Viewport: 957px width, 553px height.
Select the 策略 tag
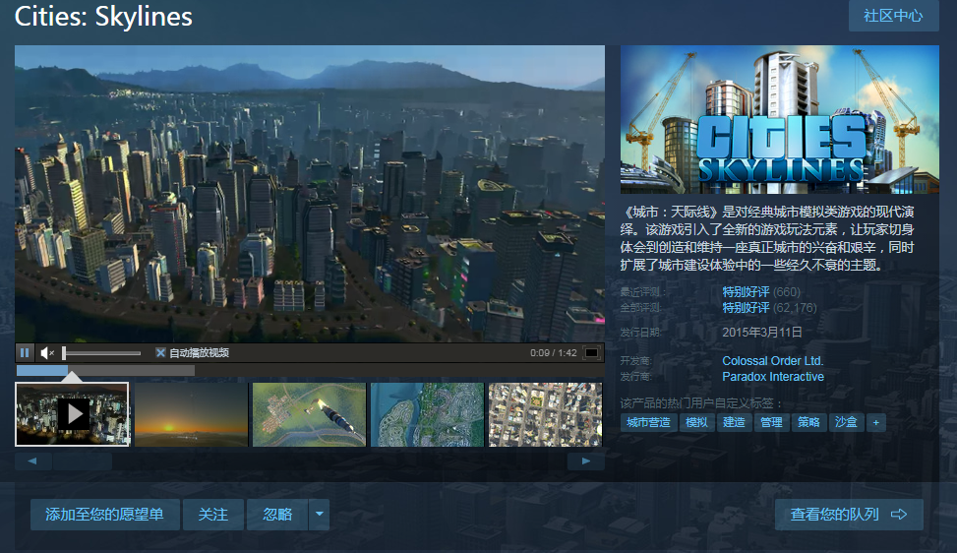(x=808, y=422)
